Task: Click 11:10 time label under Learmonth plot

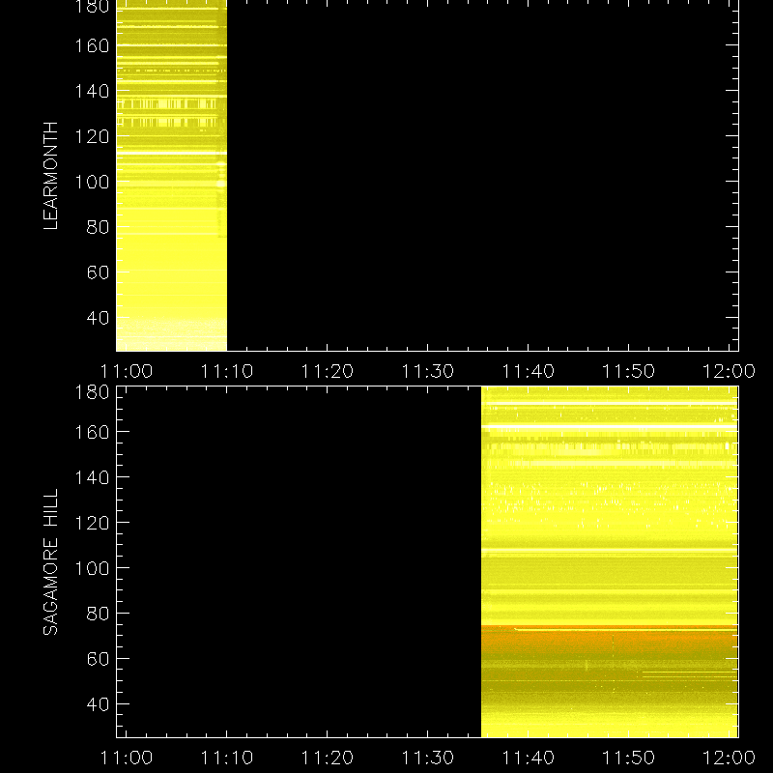Action: [227, 371]
